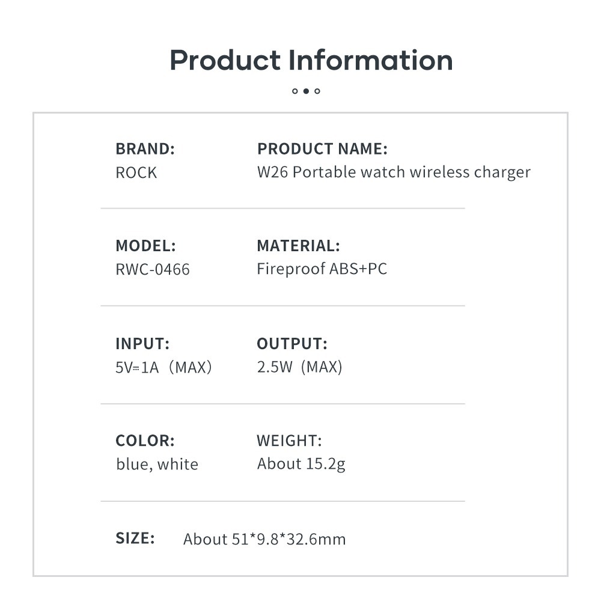Click the MATERIAL: label
The width and height of the screenshot is (601, 601).
pyautogui.click(x=298, y=246)
